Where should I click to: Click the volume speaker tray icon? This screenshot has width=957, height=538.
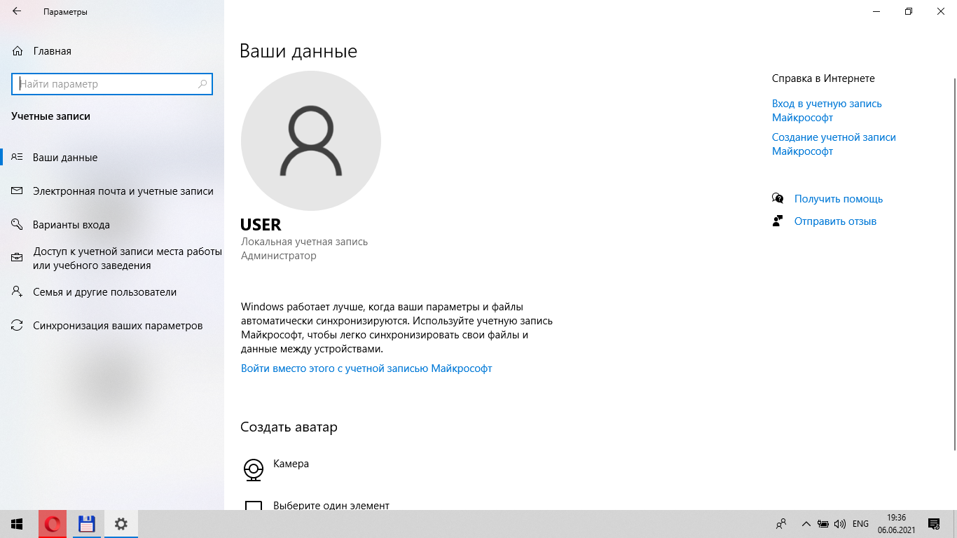click(840, 524)
